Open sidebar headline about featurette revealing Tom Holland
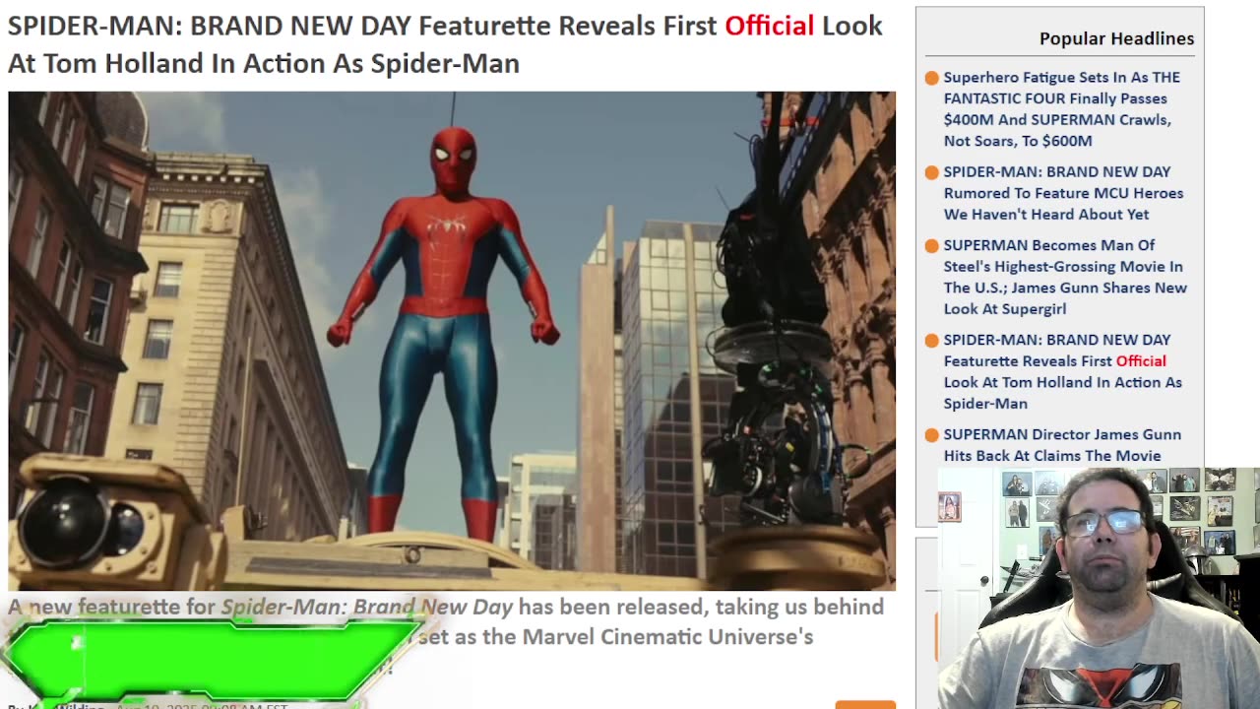Viewport: 1260px width, 709px height. 1062,371
